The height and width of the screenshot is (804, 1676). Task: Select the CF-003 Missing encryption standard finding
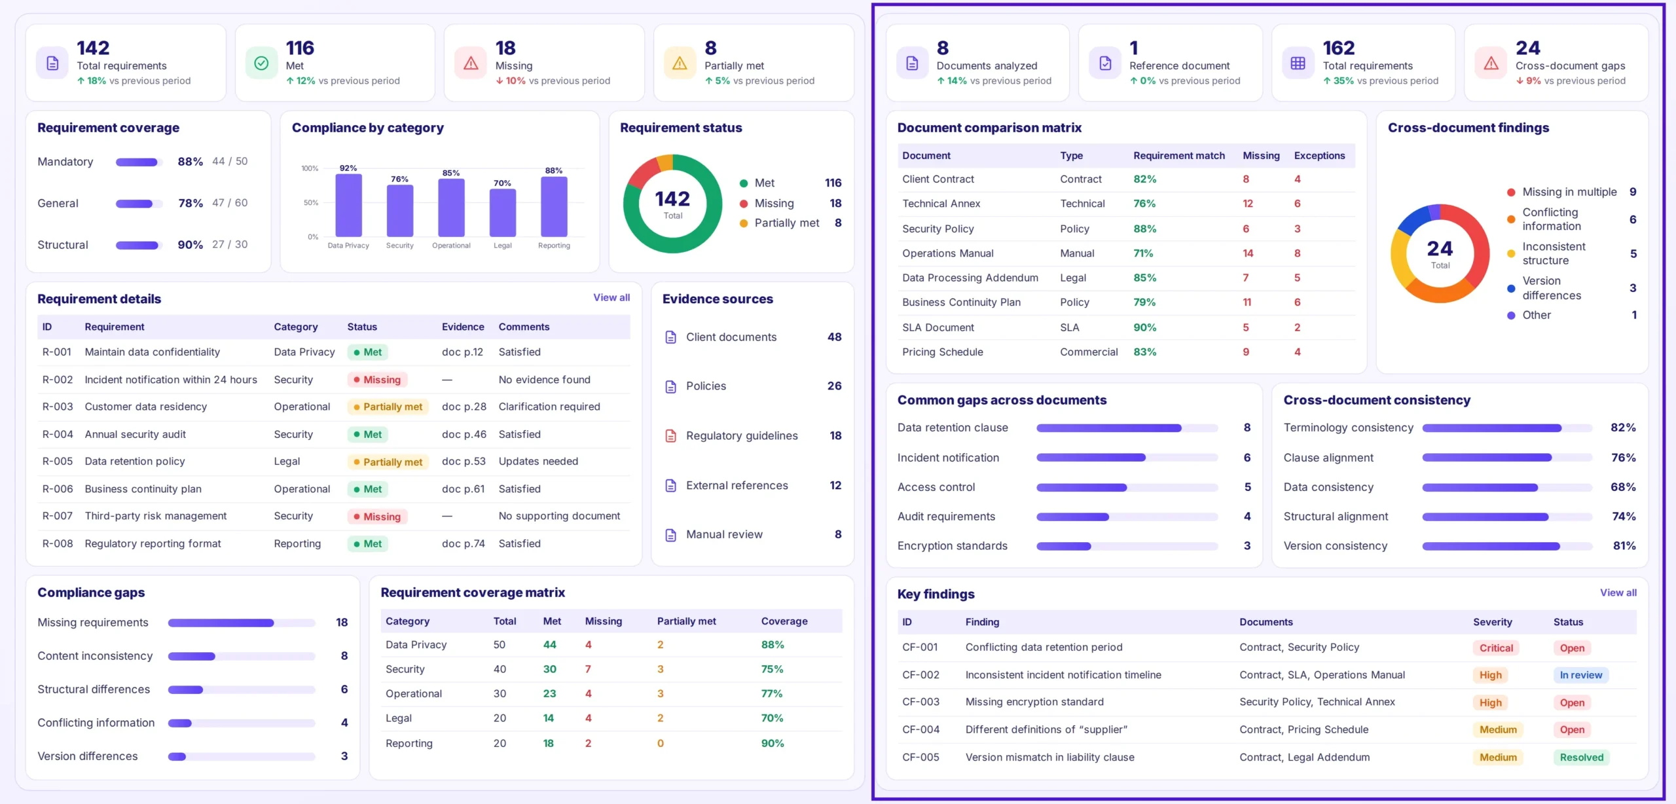(1267, 703)
